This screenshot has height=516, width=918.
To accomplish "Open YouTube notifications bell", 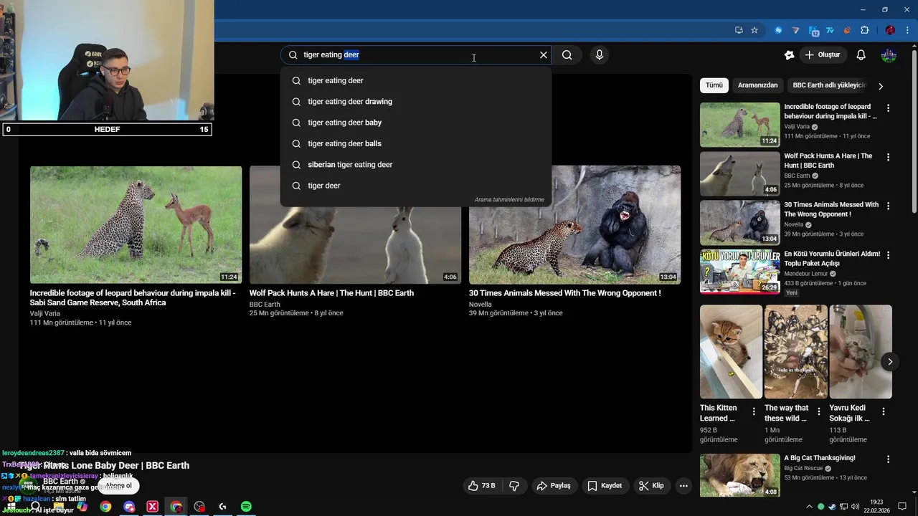I will coord(861,55).
